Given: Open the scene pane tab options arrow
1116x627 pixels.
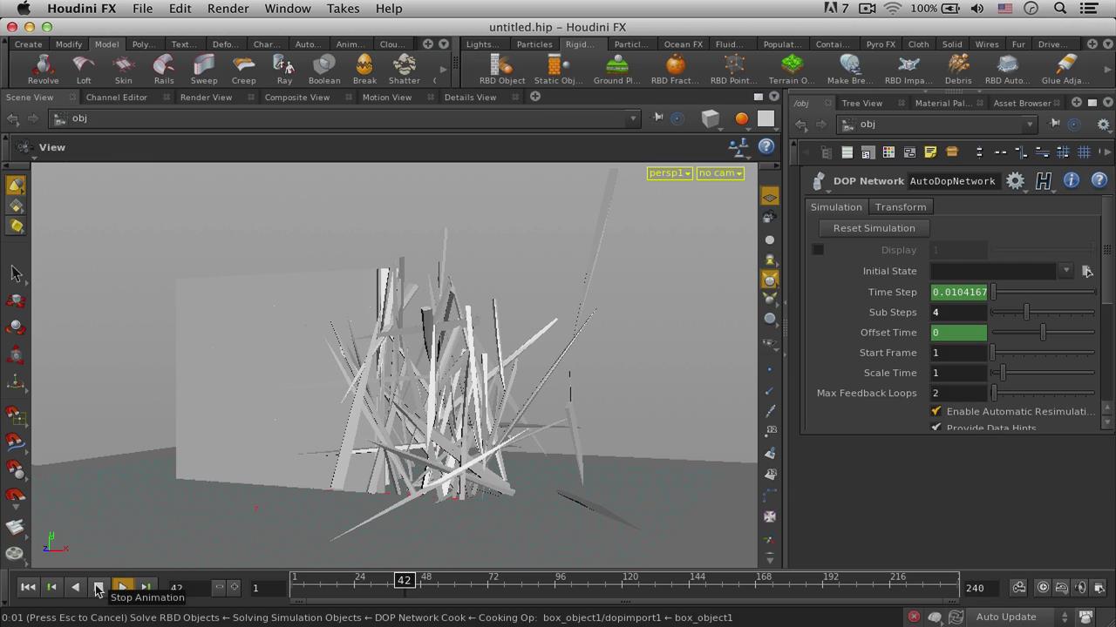Looking at the screenshot, I should (x=774, y=97).
